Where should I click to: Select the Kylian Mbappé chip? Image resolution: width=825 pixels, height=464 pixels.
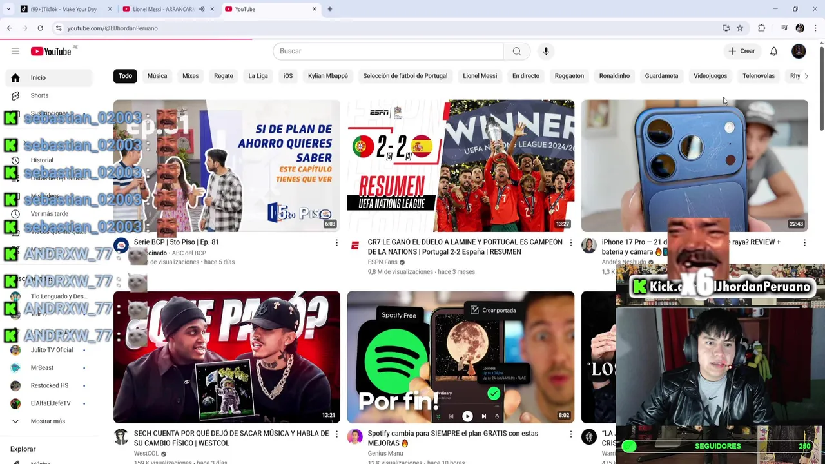[x=328, y=76]
